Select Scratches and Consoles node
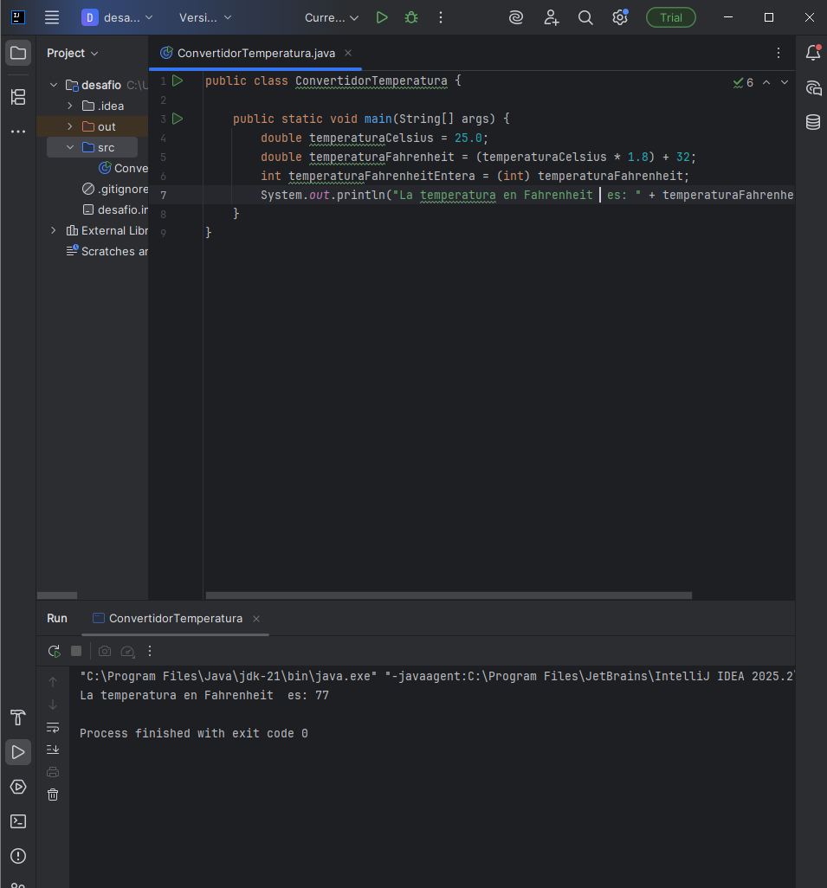Image resolution: width=827 pixels, height=888 pixels. tap(107, 251)
